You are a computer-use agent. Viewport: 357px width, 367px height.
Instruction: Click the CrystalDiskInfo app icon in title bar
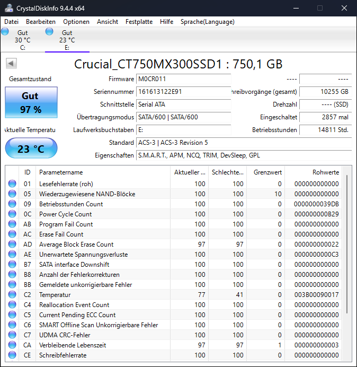click(9, 8)
